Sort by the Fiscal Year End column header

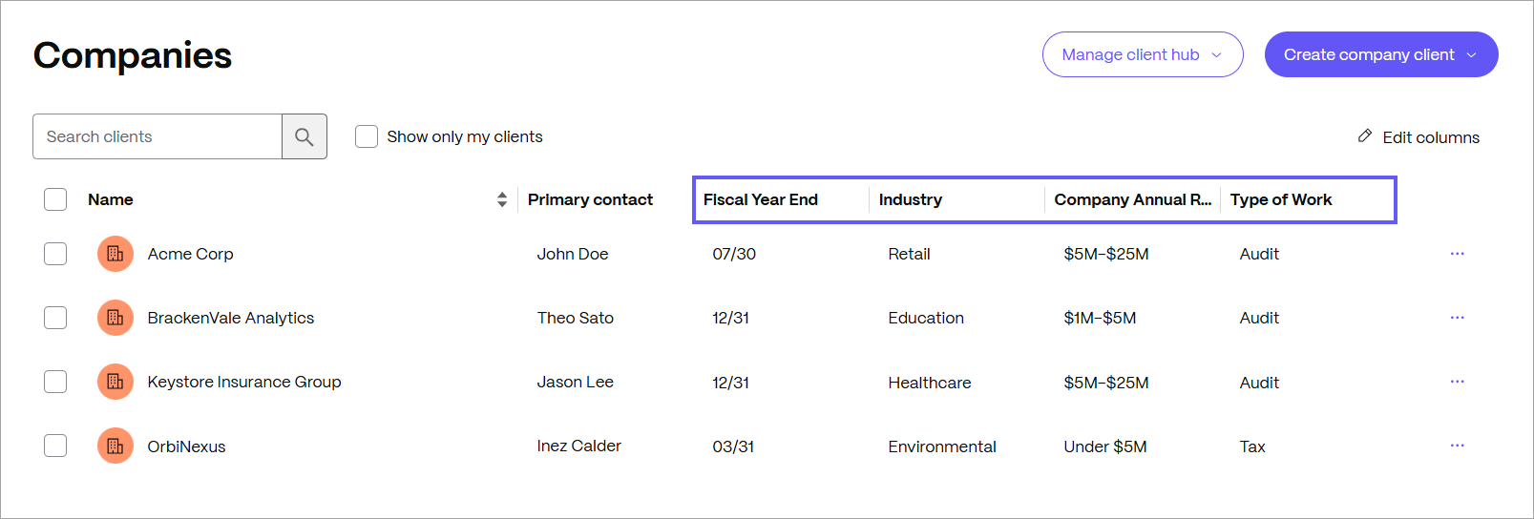coord(761,199)
